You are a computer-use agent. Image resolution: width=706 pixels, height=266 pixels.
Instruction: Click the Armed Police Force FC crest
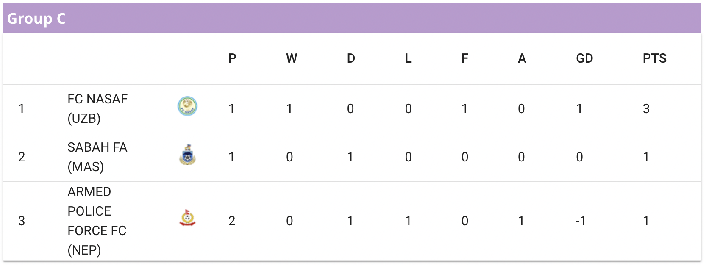point(187,218)
